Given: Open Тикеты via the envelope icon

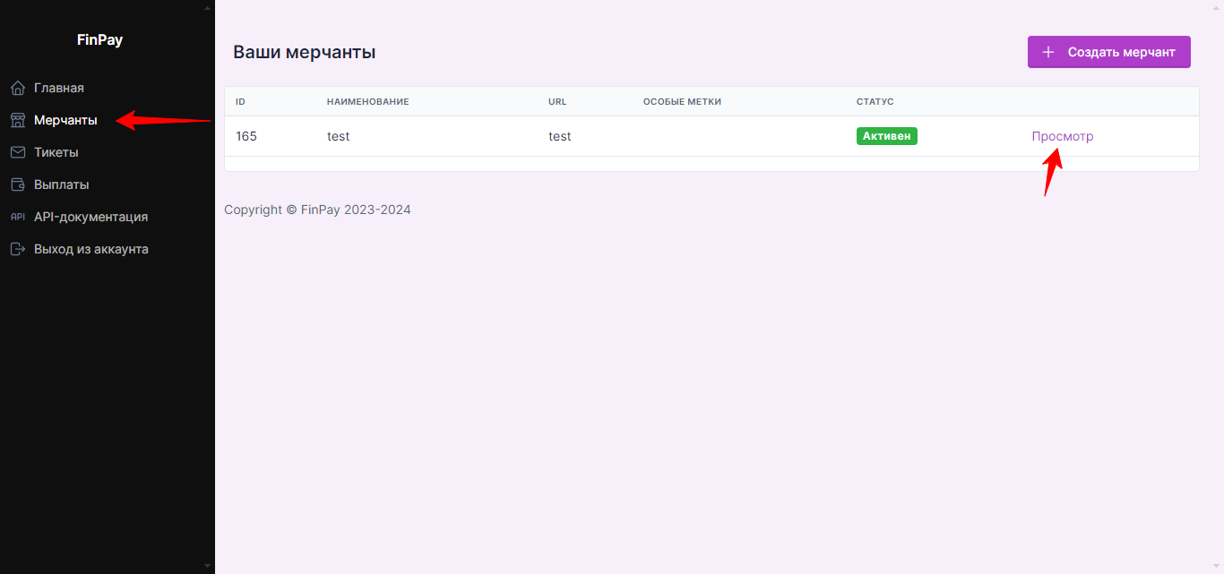Looking at the screenshot, I should coord(17,151).
